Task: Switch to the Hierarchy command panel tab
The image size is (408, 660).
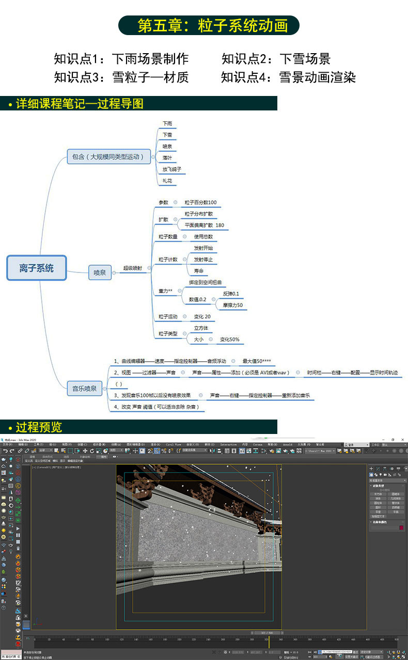Action: coord(385,469)
